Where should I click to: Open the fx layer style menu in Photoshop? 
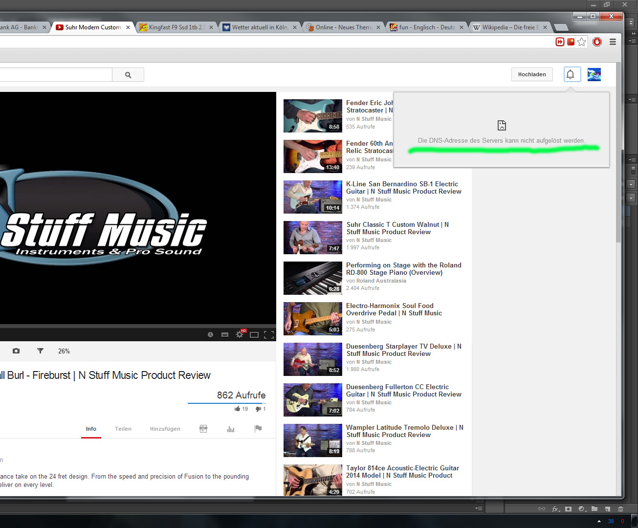point(555,509)
